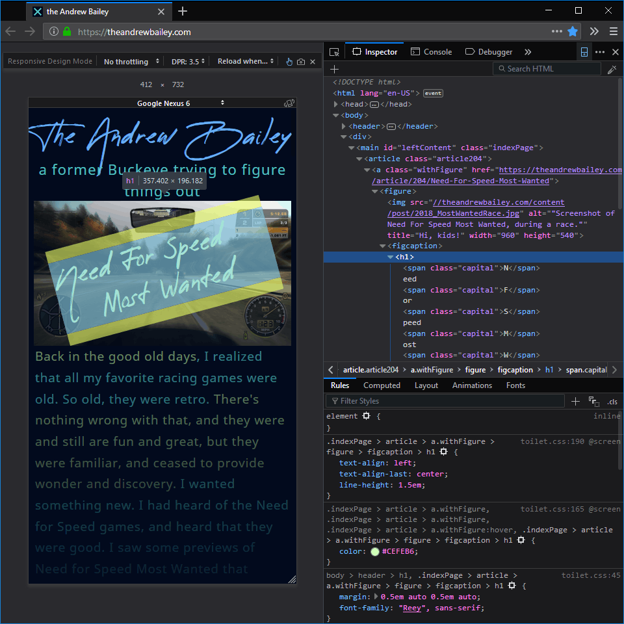
Task: Toggle pseudo-class panel icon in Rules
Action: pyautogui.click(x=593, y=402)
